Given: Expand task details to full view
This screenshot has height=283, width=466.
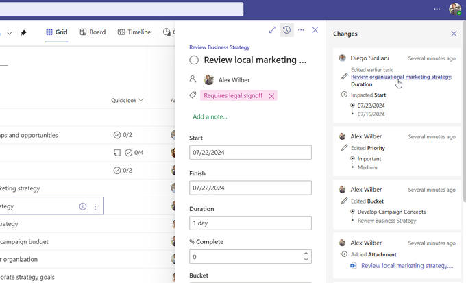Looking at the screenshot, I should pyautogui.click(x=273, y=30).
